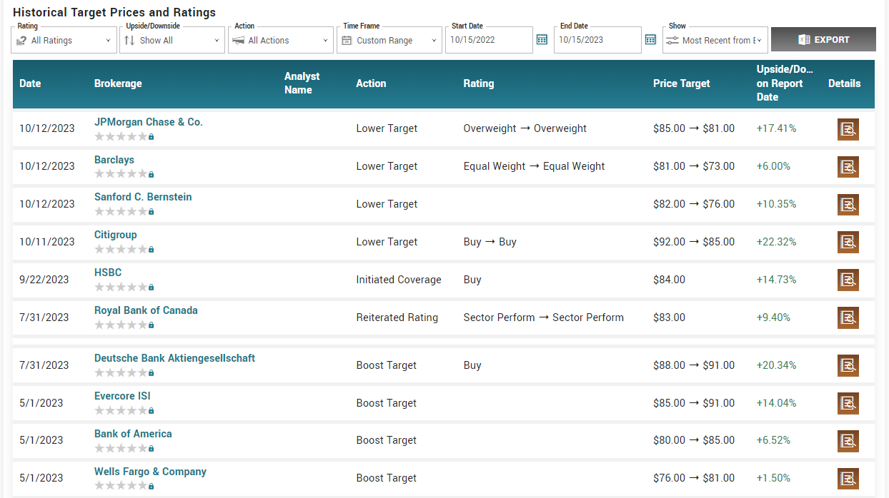The image size is (889, 498).
Task: Open details icon for HSBC row
Action: [x=848, y=280]
